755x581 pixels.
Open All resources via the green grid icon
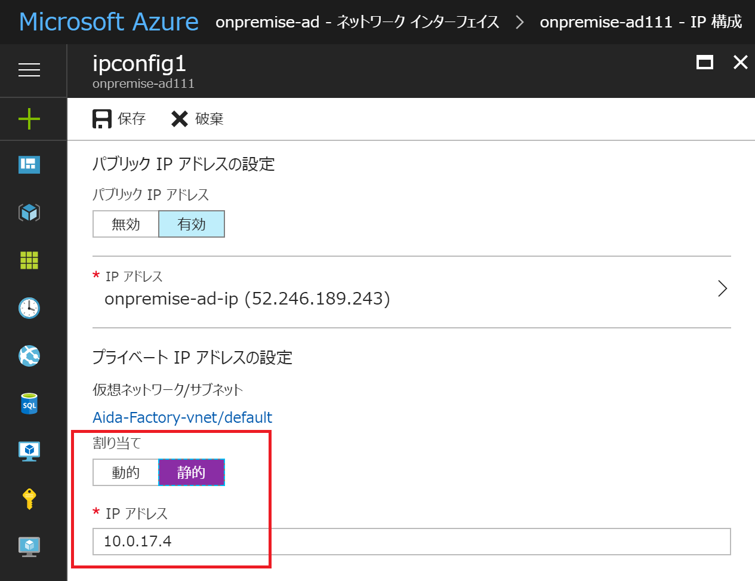[29, 260]
